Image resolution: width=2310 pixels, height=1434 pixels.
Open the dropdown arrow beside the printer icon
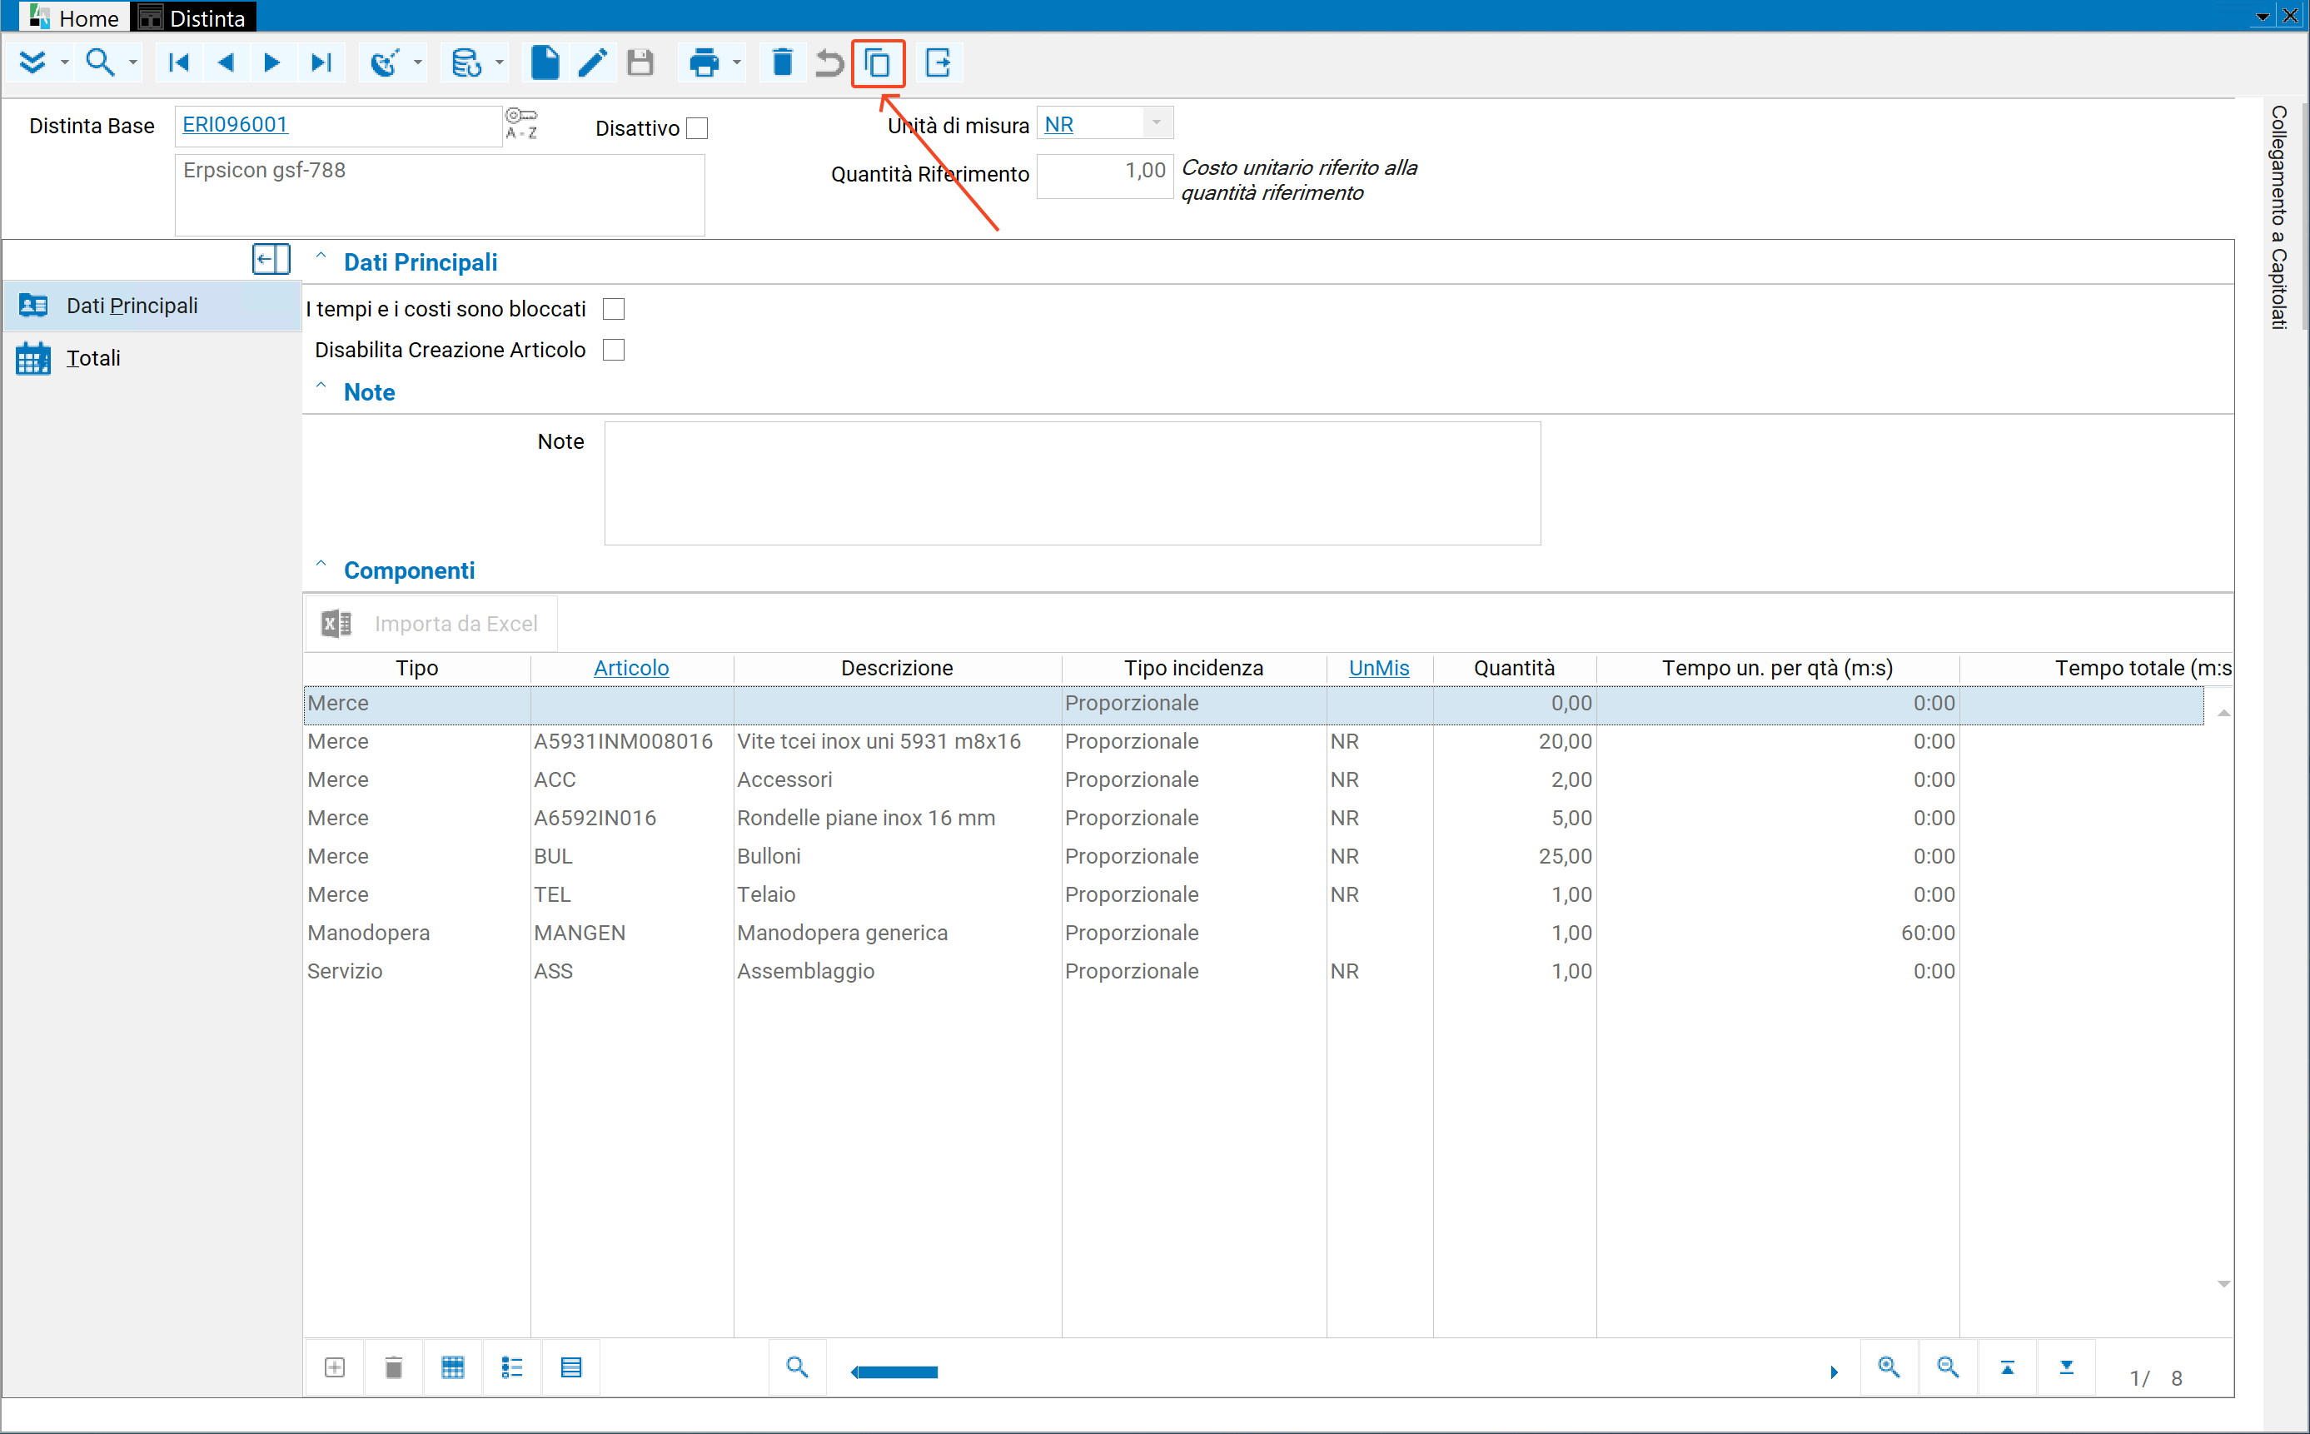click(736, 63)
